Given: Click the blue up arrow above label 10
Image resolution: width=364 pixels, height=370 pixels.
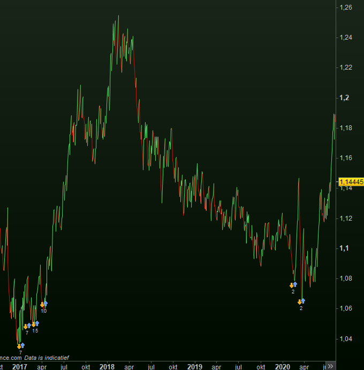Looking at the screenshot, I should [45, 304].
